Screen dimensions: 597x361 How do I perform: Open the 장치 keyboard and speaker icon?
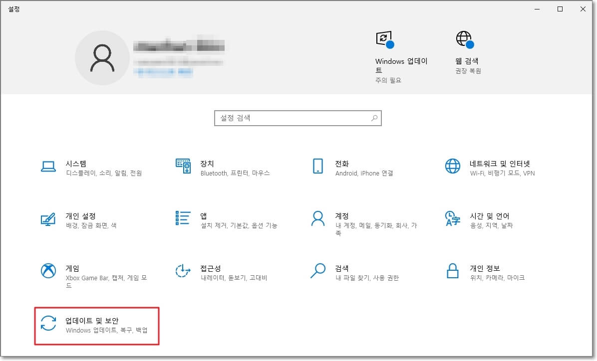pyautogui.click(x=183, y=166)
